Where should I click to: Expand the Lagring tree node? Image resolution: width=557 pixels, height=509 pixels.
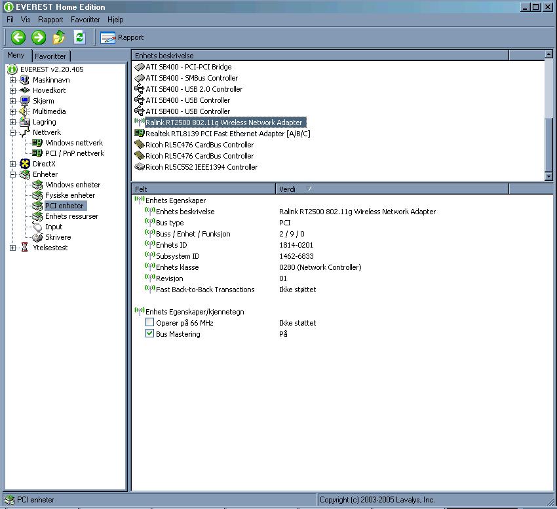13,123
